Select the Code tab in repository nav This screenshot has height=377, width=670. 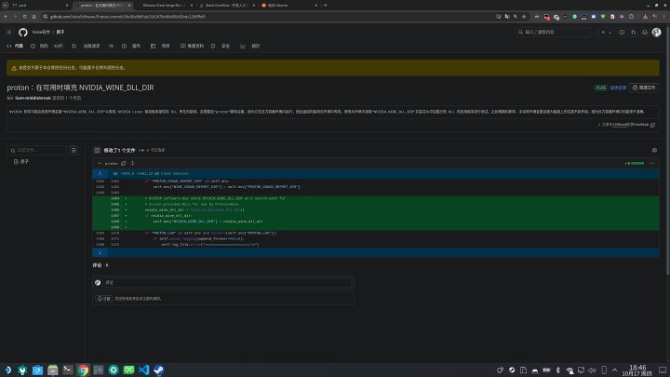pos(17,45)
